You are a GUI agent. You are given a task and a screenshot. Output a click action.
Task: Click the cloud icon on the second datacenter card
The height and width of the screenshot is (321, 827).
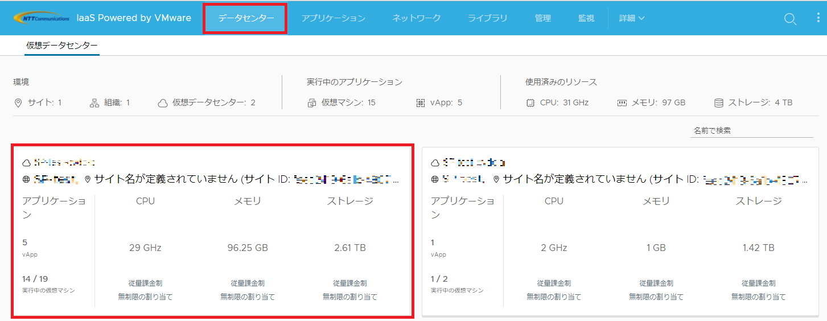click(x=435, y=163)
